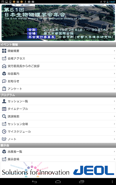The height and width of the screenshot is (185, 116).
Task: Tap the info bubble icon for お知らせ
Action: tap(4, 81)
